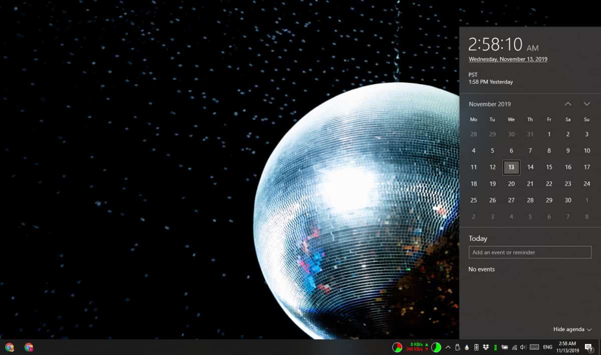The image size is (601, 355).
Task: Collapse the agenda with Hide agenda
Action: 572,329
